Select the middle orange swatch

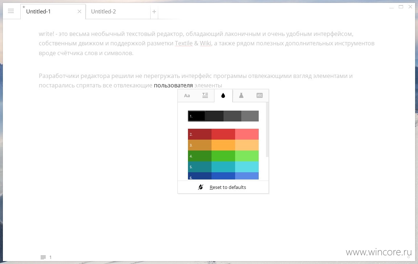coord(223,145)
